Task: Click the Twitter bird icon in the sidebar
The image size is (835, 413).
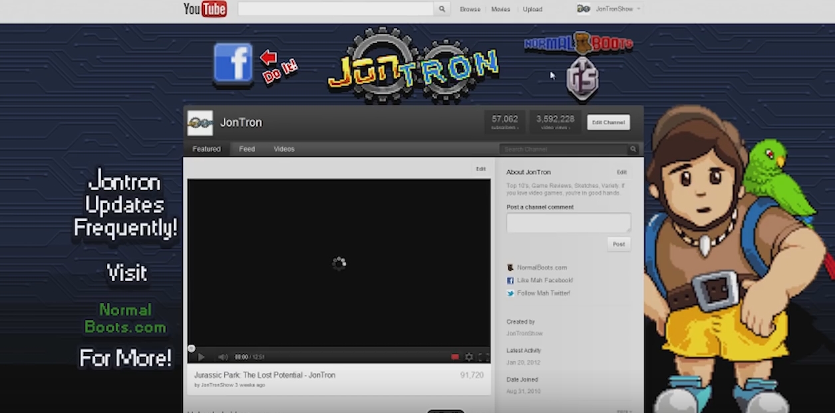Action: [509, 293]
